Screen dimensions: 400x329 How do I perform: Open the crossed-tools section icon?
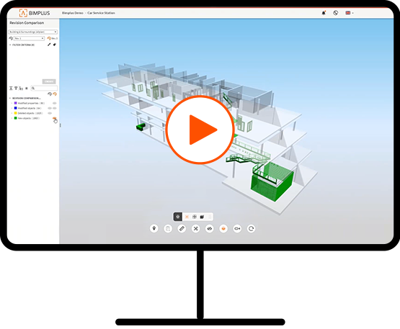[x=195, y=229]
